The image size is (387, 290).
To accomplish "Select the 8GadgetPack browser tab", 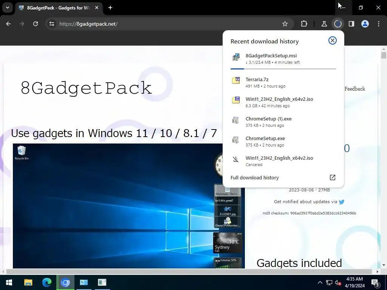I will point(59,8).
